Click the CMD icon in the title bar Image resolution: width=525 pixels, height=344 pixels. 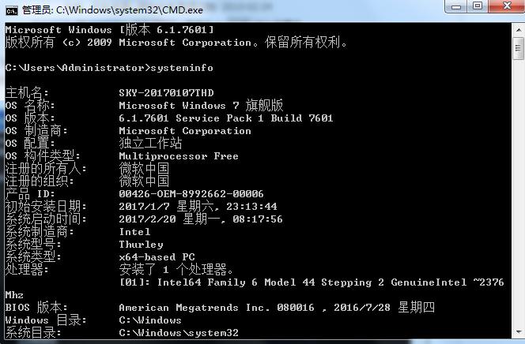12,9
